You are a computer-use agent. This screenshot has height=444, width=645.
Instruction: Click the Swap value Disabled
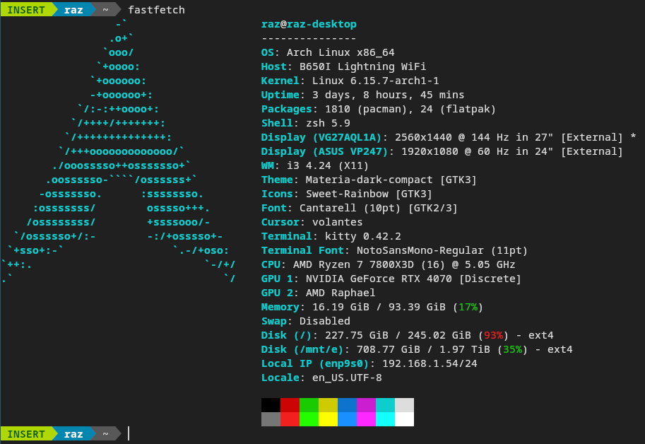click(x=325, y=321)
